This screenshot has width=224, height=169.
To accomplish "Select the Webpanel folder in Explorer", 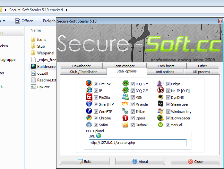I will pyautogui.click(x=43, y=53).
